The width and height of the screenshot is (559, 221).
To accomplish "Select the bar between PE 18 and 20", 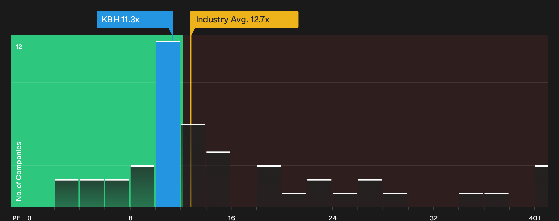I will (269, 186).
